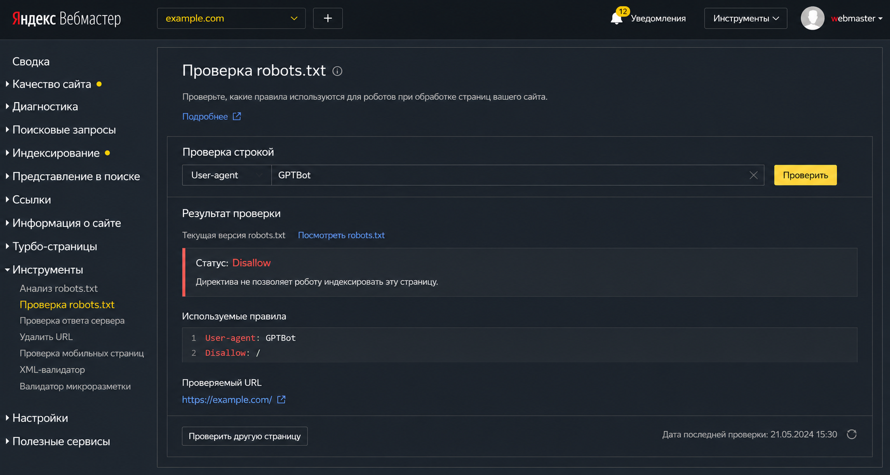Open the https://example.com/ link
Image resolution: width=890 pixels, height=475 pixels.
click(x=227, y=400)
